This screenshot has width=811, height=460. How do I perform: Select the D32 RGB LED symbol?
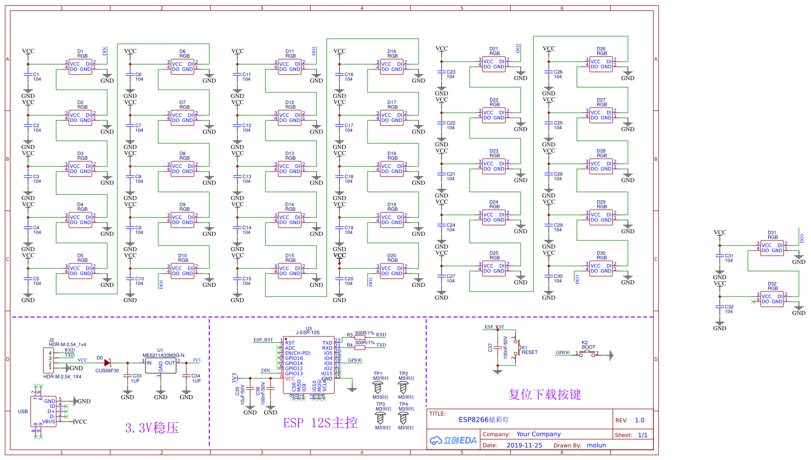tap(772, 299)
